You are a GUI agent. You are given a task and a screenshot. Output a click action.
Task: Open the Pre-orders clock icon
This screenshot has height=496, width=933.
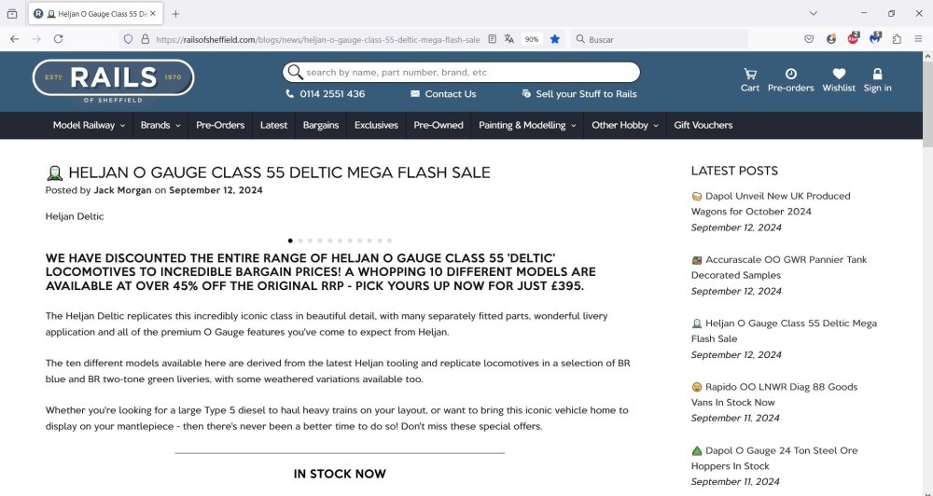pos(790,74)
